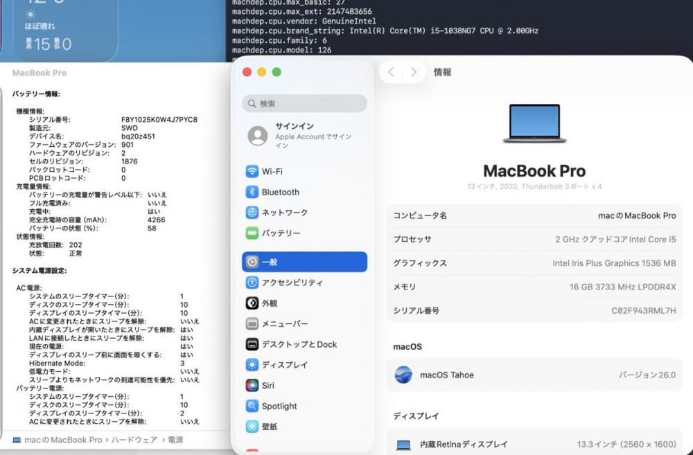The height and width of the screenshot is (455, 693).
Task: Go forward with the right chevron button
Action: tap(414, 72)
